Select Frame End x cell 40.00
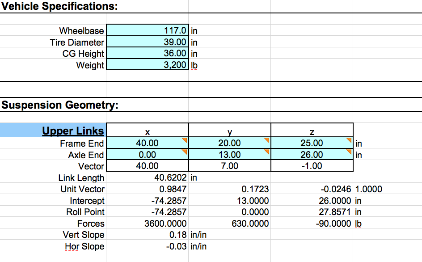This screenshot has height=262, width=422. pyautogui.click(x=148, y=143)
